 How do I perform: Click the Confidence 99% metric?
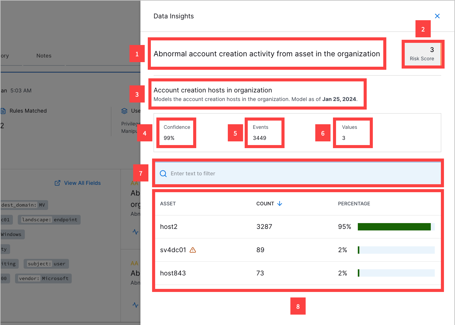tap(177, 133)
